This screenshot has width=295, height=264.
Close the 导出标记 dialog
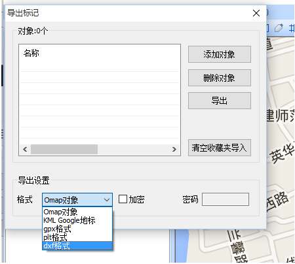click(x=256, y=13)
